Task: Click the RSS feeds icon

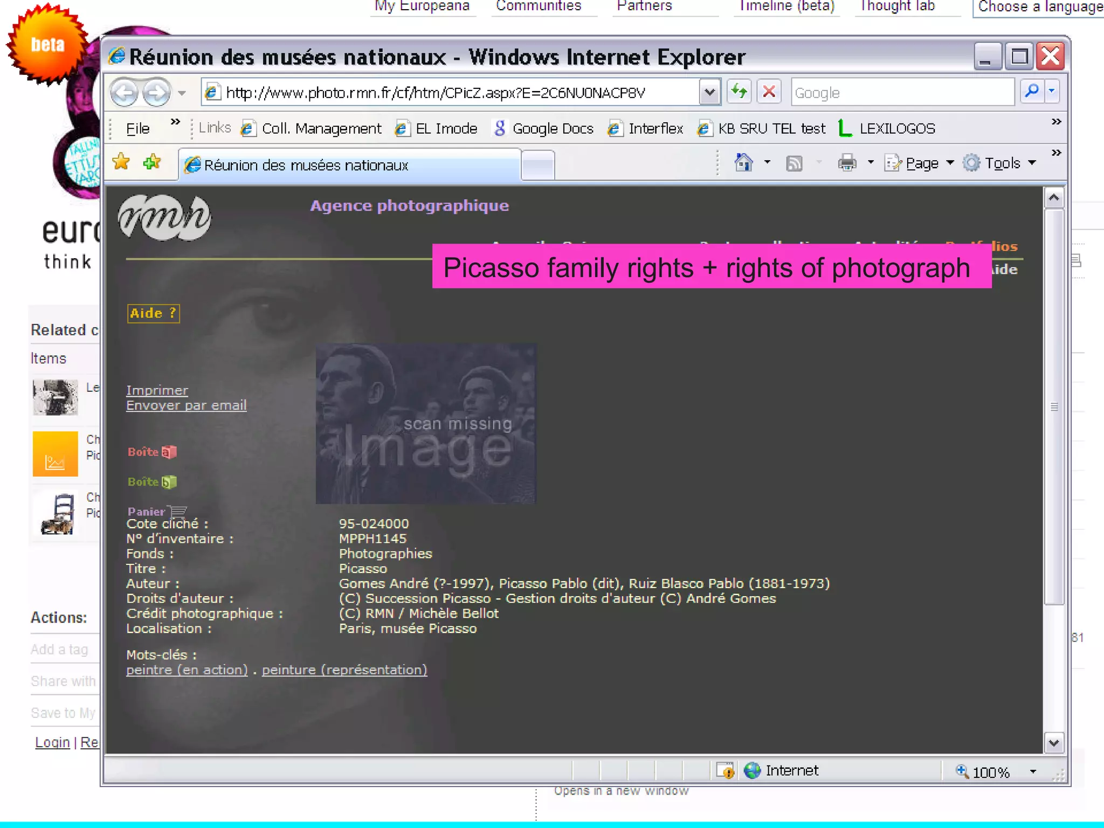Action: pos(794,163)
